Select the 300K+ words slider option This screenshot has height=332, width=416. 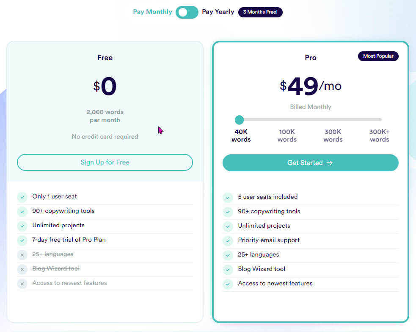pos(379,136)
